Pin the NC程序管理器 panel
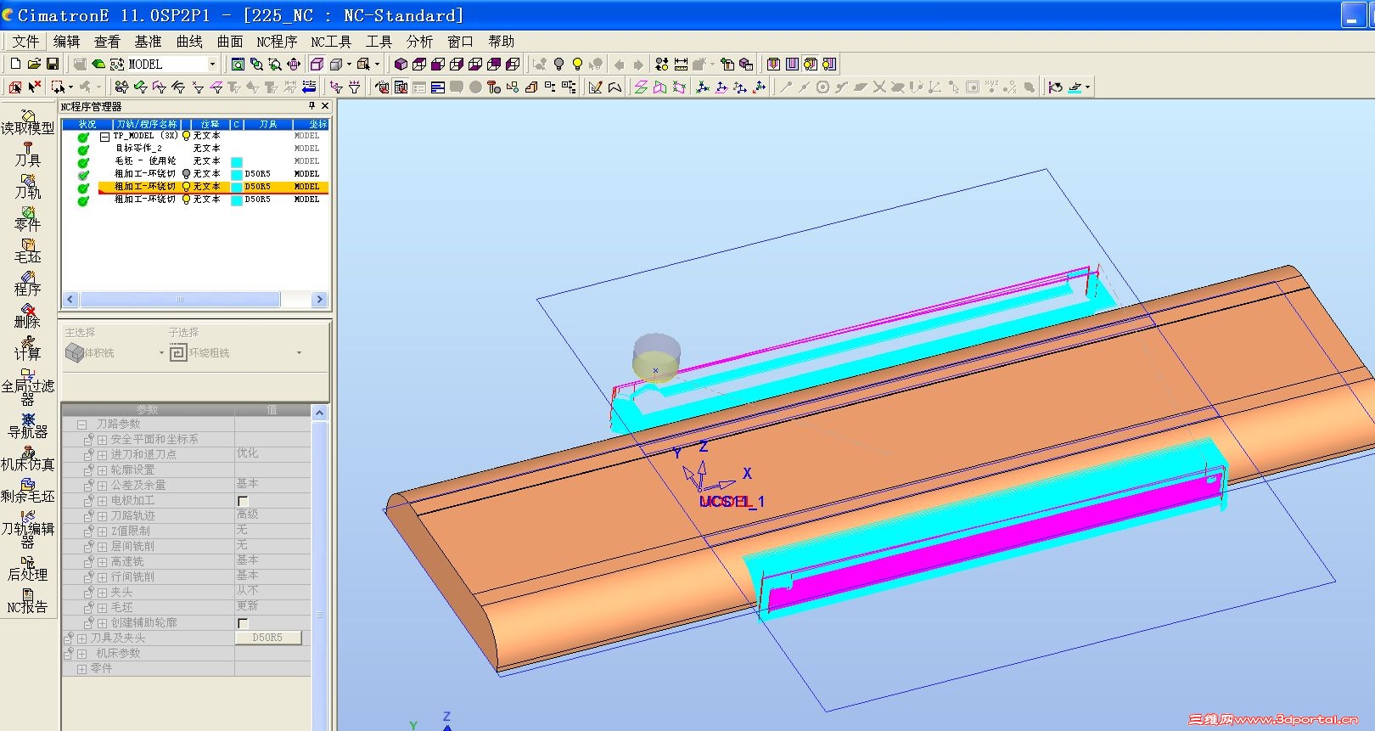 pos(311,106)
